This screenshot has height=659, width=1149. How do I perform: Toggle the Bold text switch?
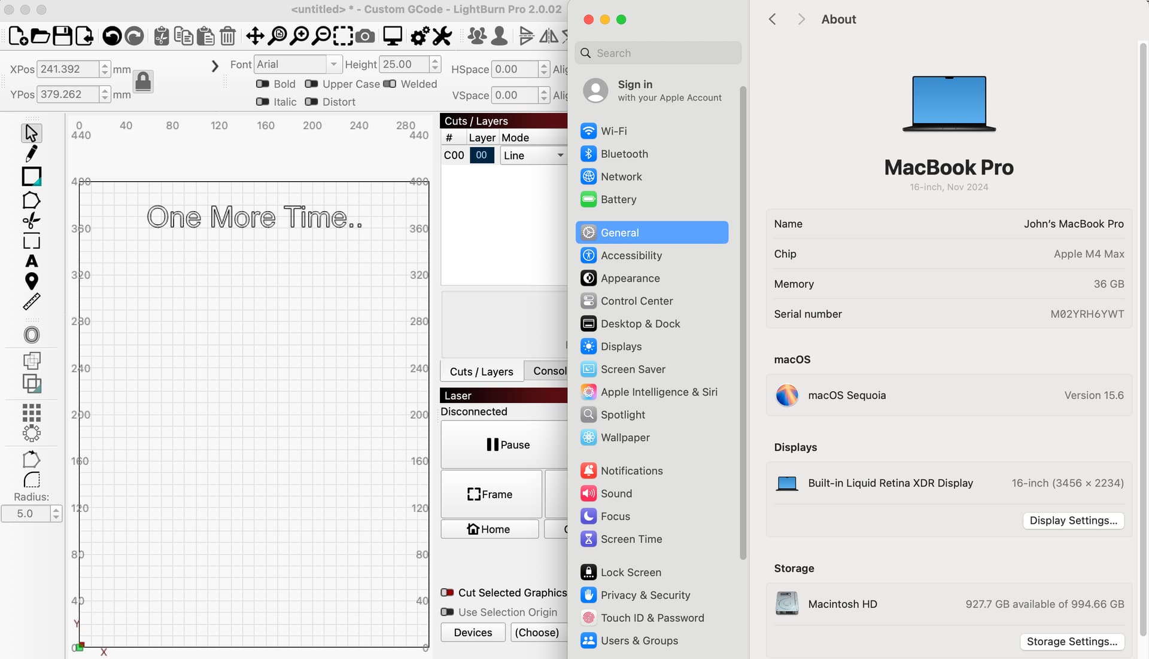tap(263, 84)
